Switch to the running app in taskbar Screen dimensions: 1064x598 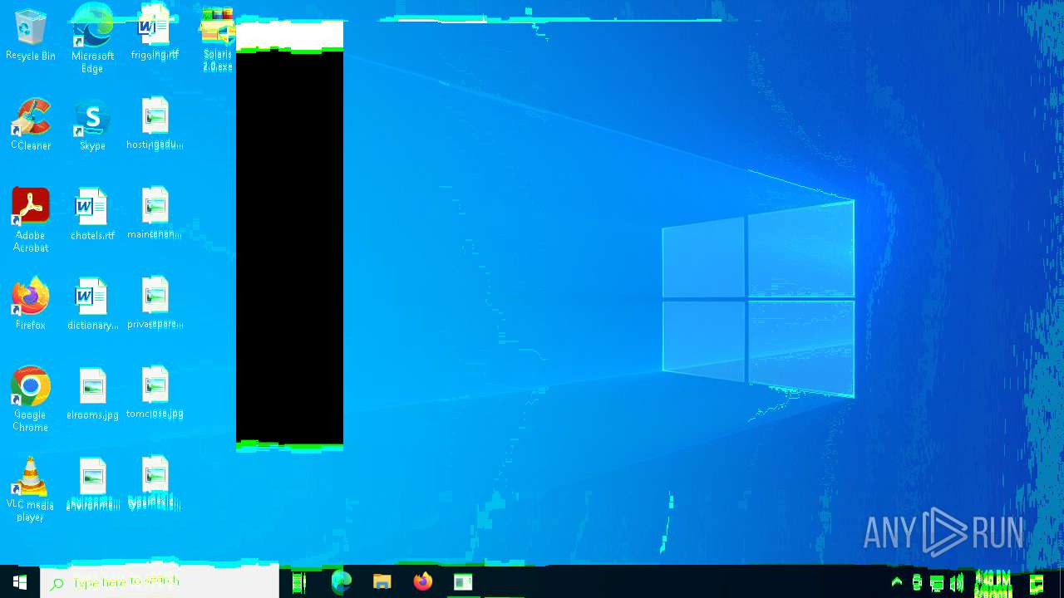(463, 581)
